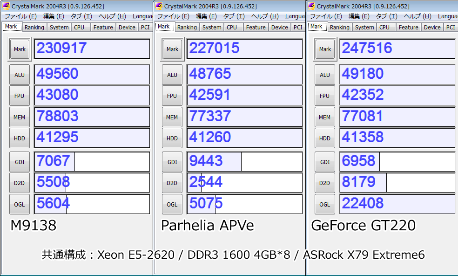Open ファイル menu in Parhelia APVe window
The image size is (458, 276).
click(173, 16)
